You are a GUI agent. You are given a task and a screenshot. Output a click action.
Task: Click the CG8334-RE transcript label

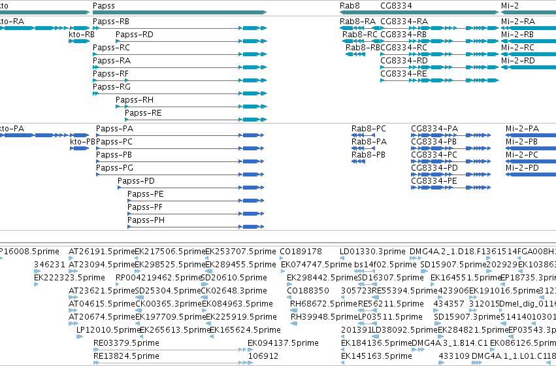(404, 74)
